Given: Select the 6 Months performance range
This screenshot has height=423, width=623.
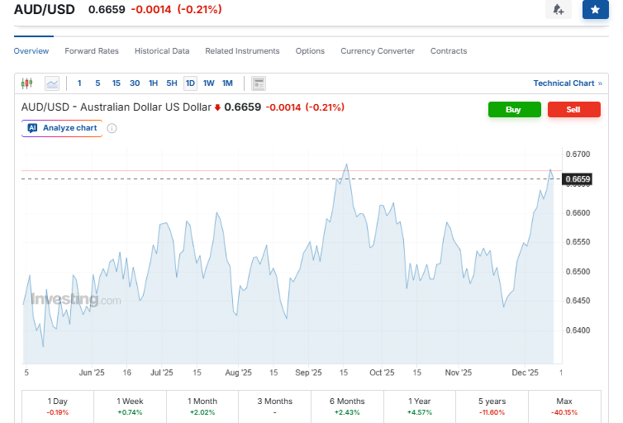Looking at the screenshot, I should (347, 406).
